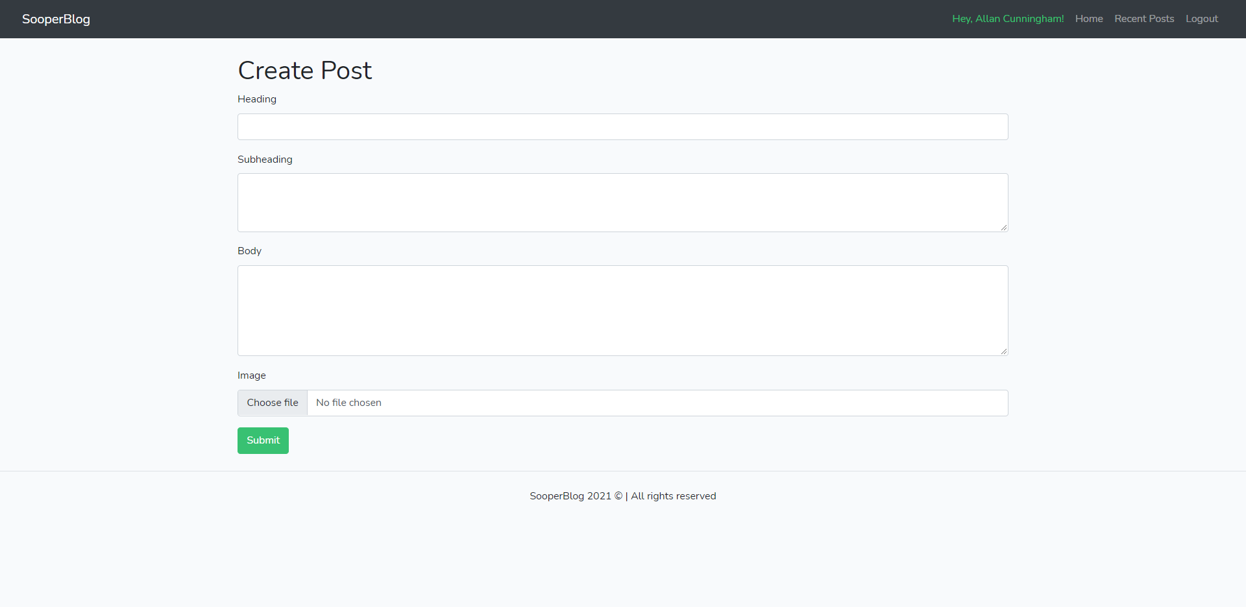Click the Body textarea resize handle

(1004, 351)
